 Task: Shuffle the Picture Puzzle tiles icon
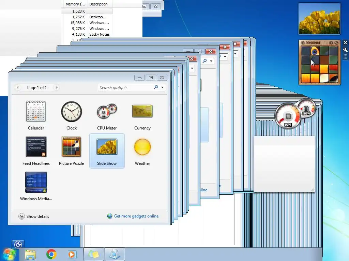point(336,43)
